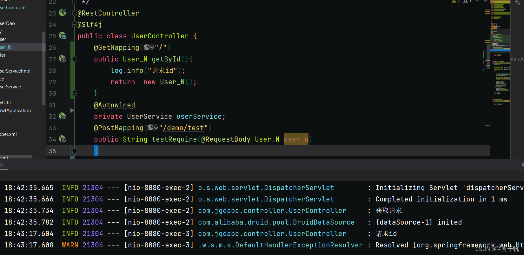Open serDao in the project tree

tap(7, 23)
